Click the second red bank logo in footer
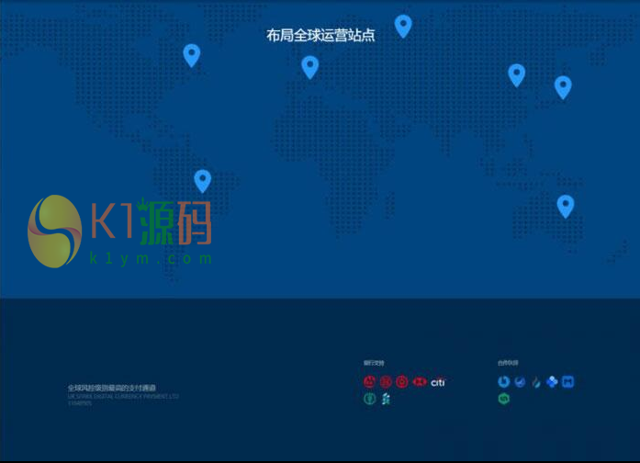The height and width of the screenshot is (463, 640). [386, 382]
